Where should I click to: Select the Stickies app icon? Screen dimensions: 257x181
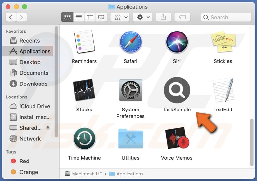tap(223, 42)
